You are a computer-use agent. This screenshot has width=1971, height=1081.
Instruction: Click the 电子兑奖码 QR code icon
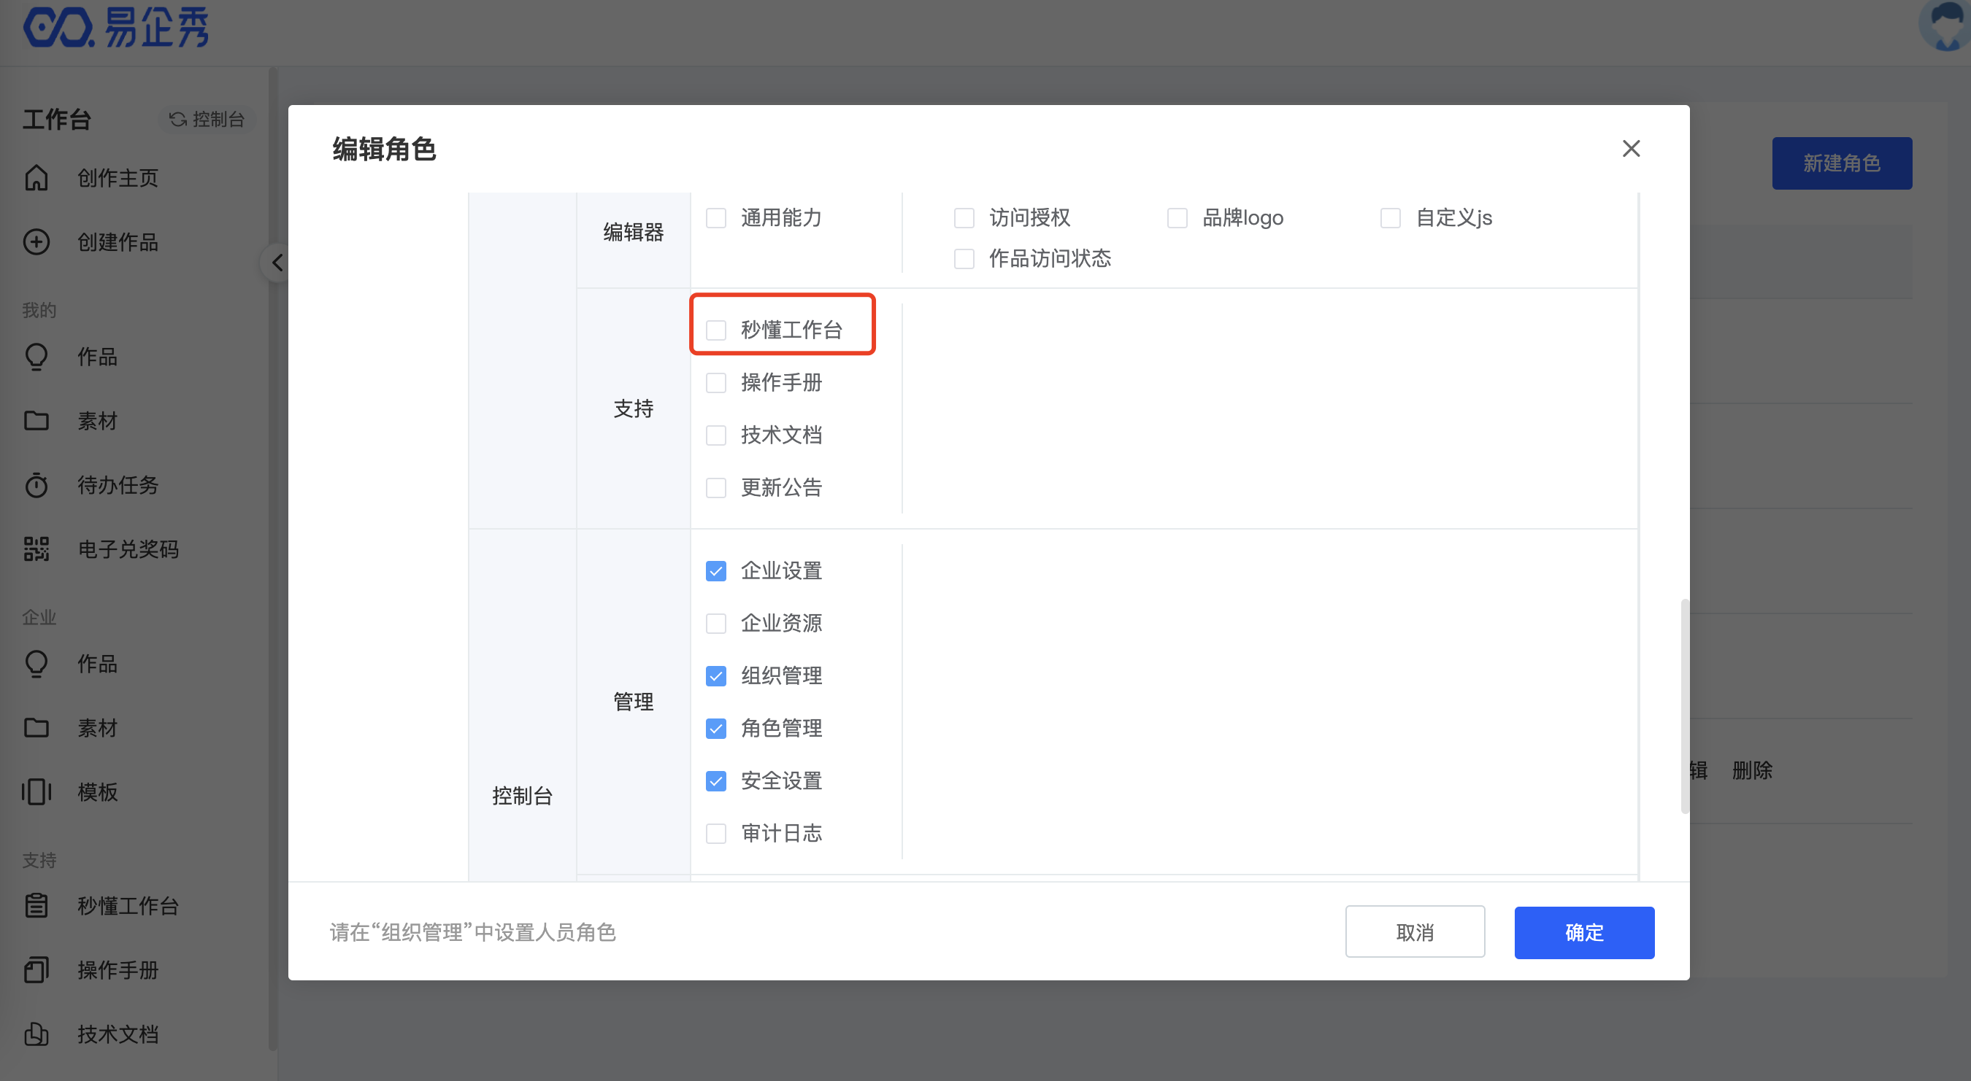[x=36, y=549]
